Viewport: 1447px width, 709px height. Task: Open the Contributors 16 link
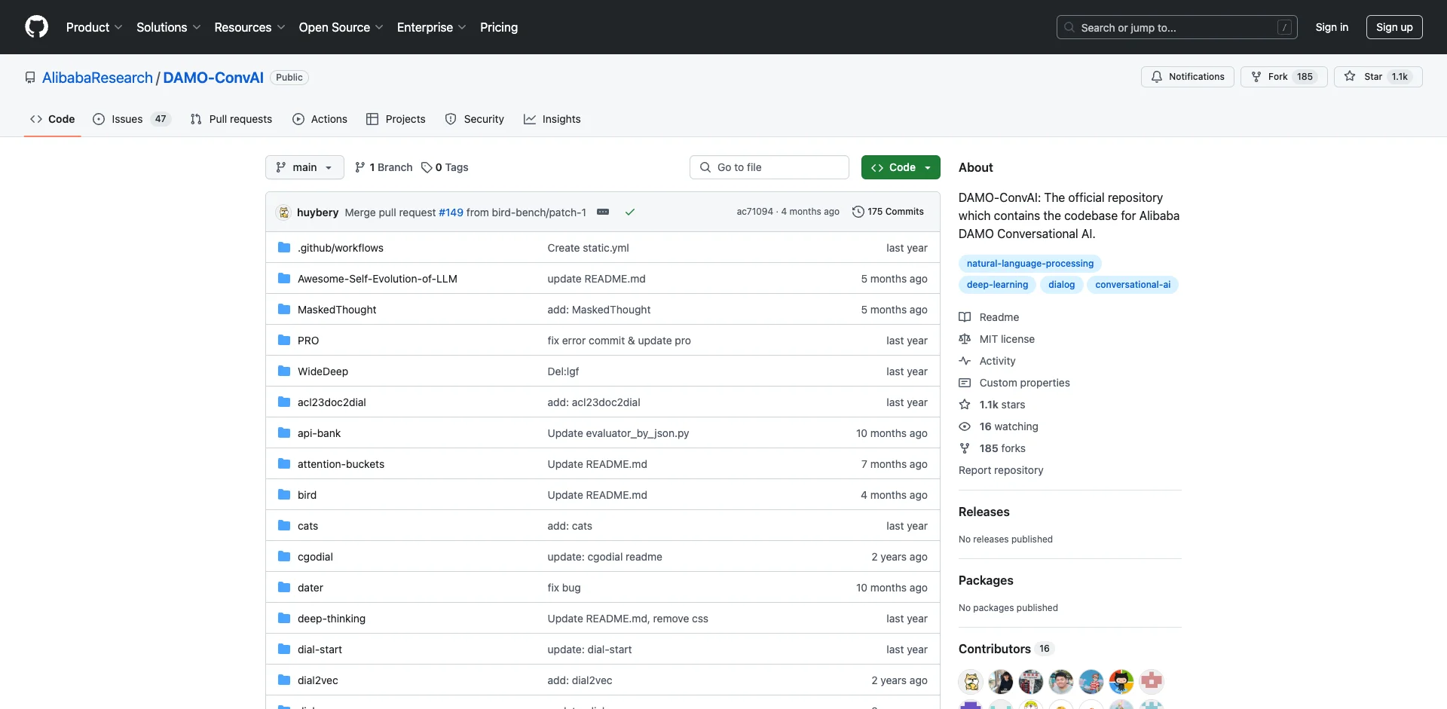1005,649
